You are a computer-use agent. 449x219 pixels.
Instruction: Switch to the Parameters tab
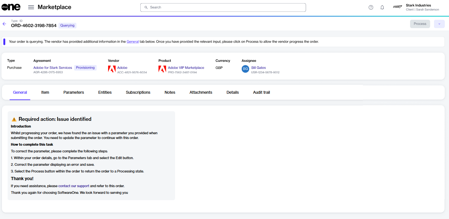coord(74,92)
